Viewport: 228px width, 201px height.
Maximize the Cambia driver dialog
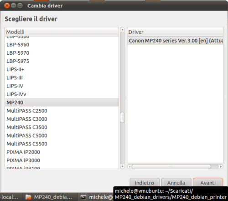20,6
